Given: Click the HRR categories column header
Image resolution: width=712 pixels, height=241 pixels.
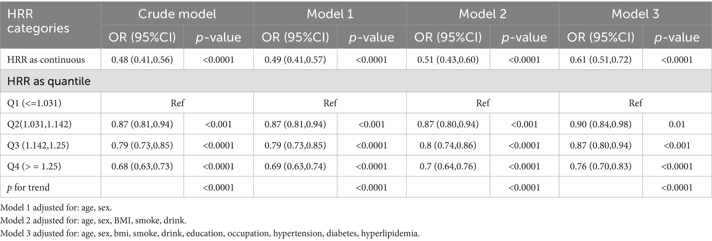Looking at the screenshot, I should 38,21.
